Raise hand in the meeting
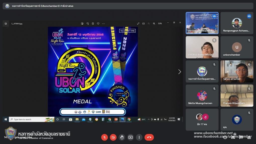This screenshot has width=256, height=144. click(122, 137)
